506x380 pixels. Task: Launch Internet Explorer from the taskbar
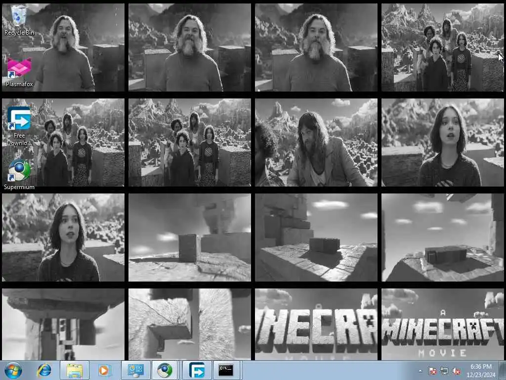click(44, 370)
